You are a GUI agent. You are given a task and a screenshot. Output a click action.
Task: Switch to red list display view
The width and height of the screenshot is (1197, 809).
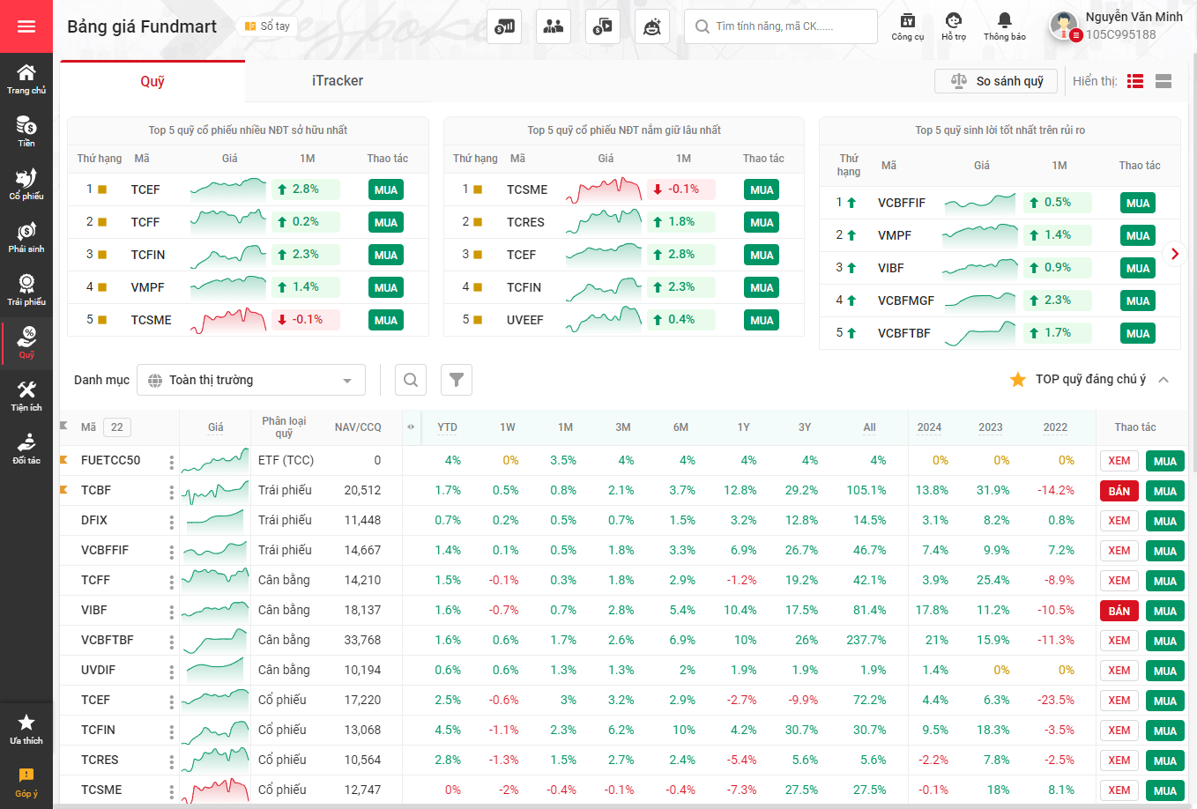pos(1135,81)
